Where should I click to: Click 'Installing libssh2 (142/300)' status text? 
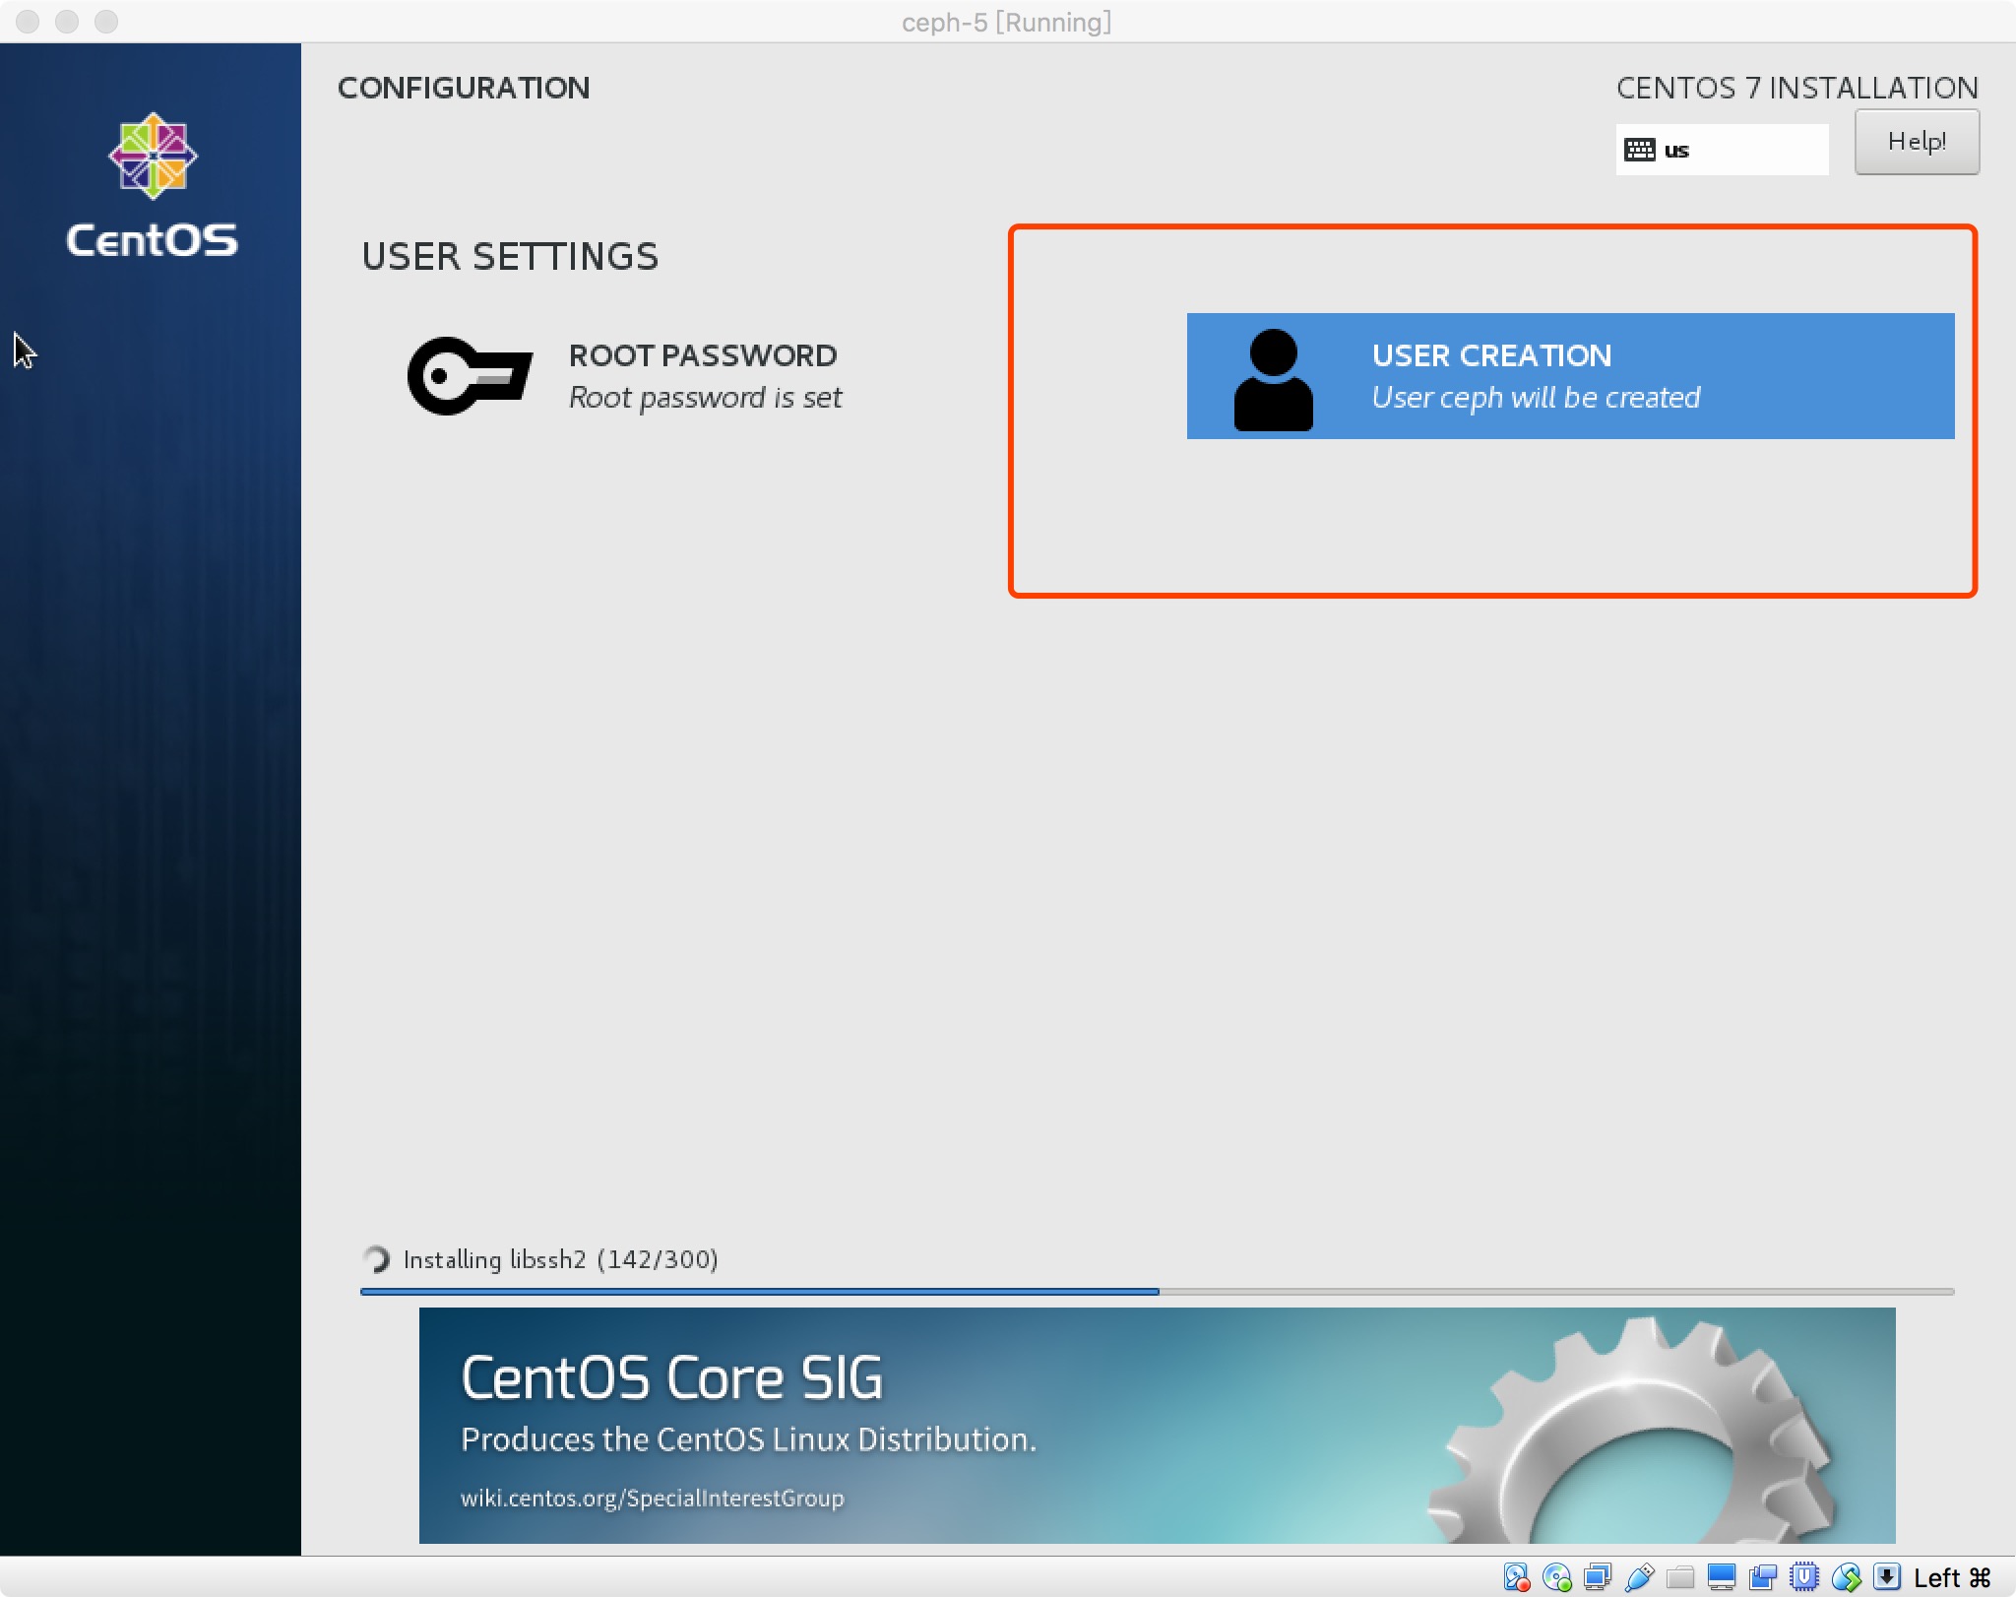[561, 1259]
